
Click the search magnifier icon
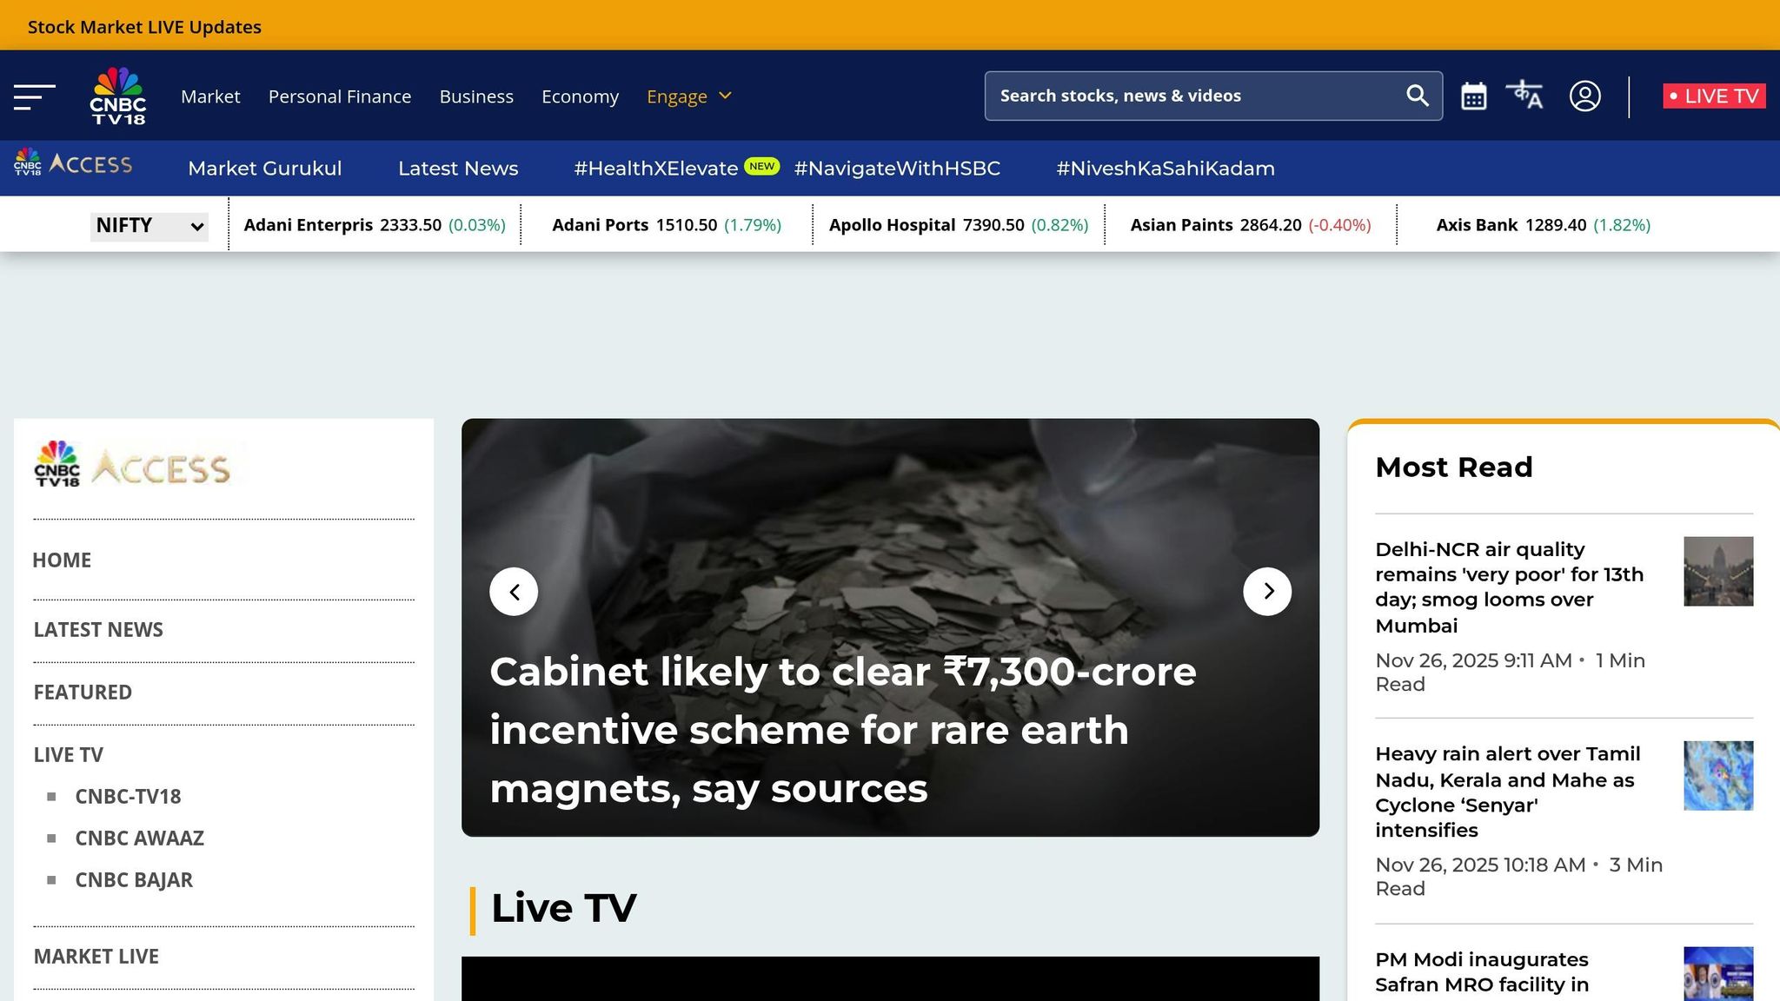point(1418,96)
